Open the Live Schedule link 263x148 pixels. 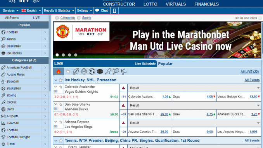click(x=145, y=64)
